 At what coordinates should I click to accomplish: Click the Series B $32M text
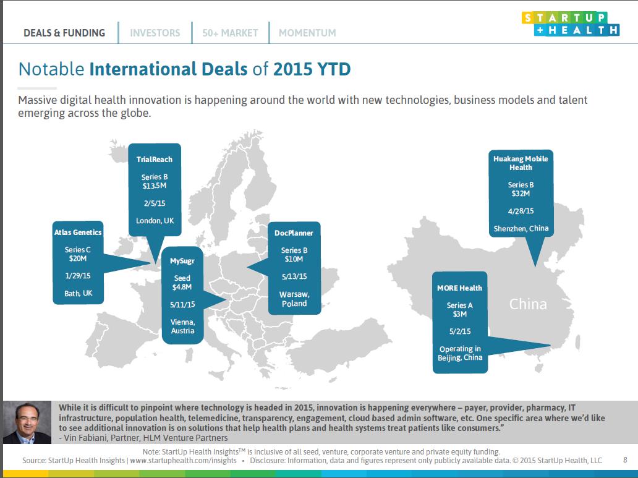coord(521,189)
